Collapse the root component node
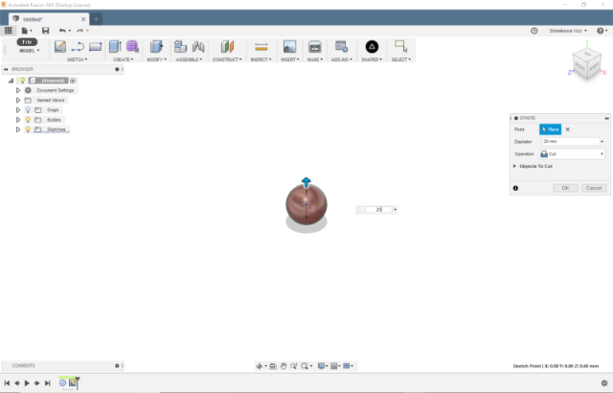 [x=11, y=81]
